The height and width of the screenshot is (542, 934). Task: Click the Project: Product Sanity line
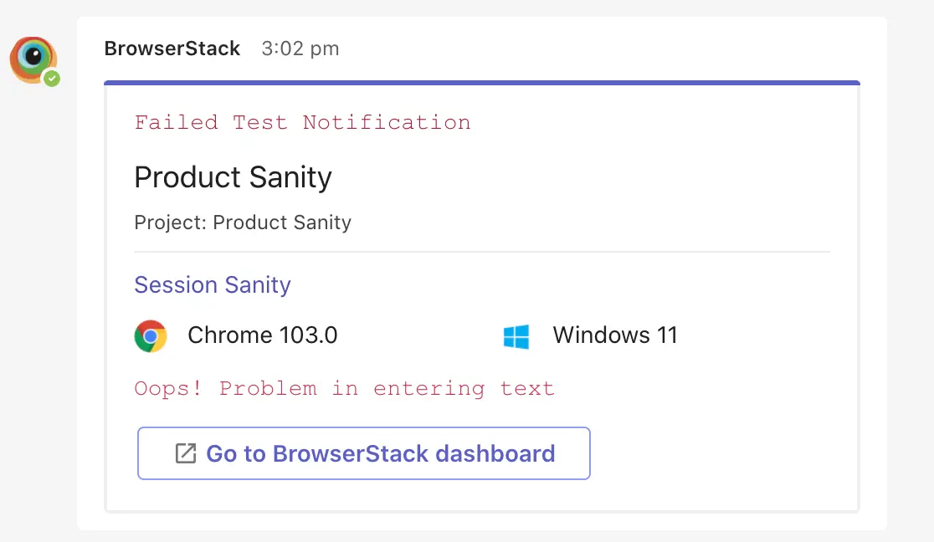pos(243,222)
